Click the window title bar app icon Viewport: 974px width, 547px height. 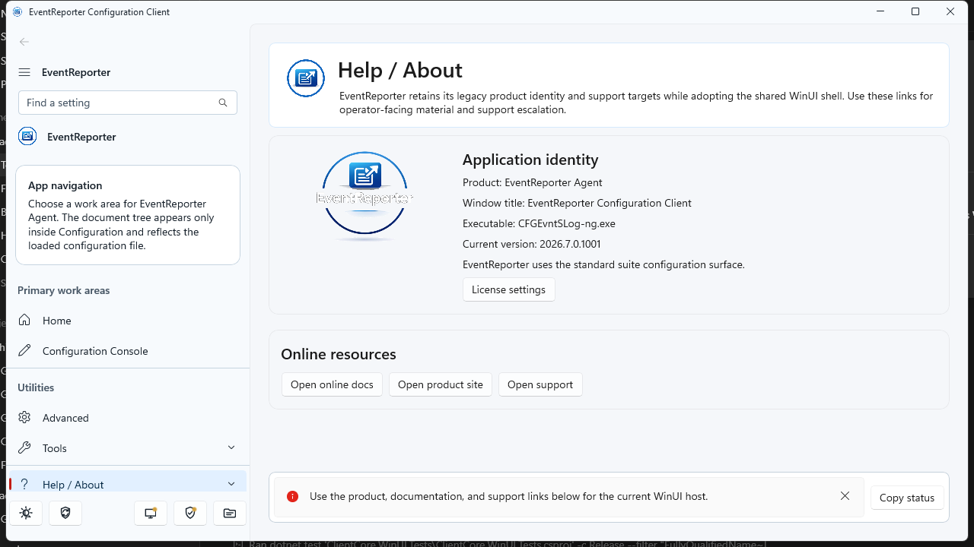[18, 12]
